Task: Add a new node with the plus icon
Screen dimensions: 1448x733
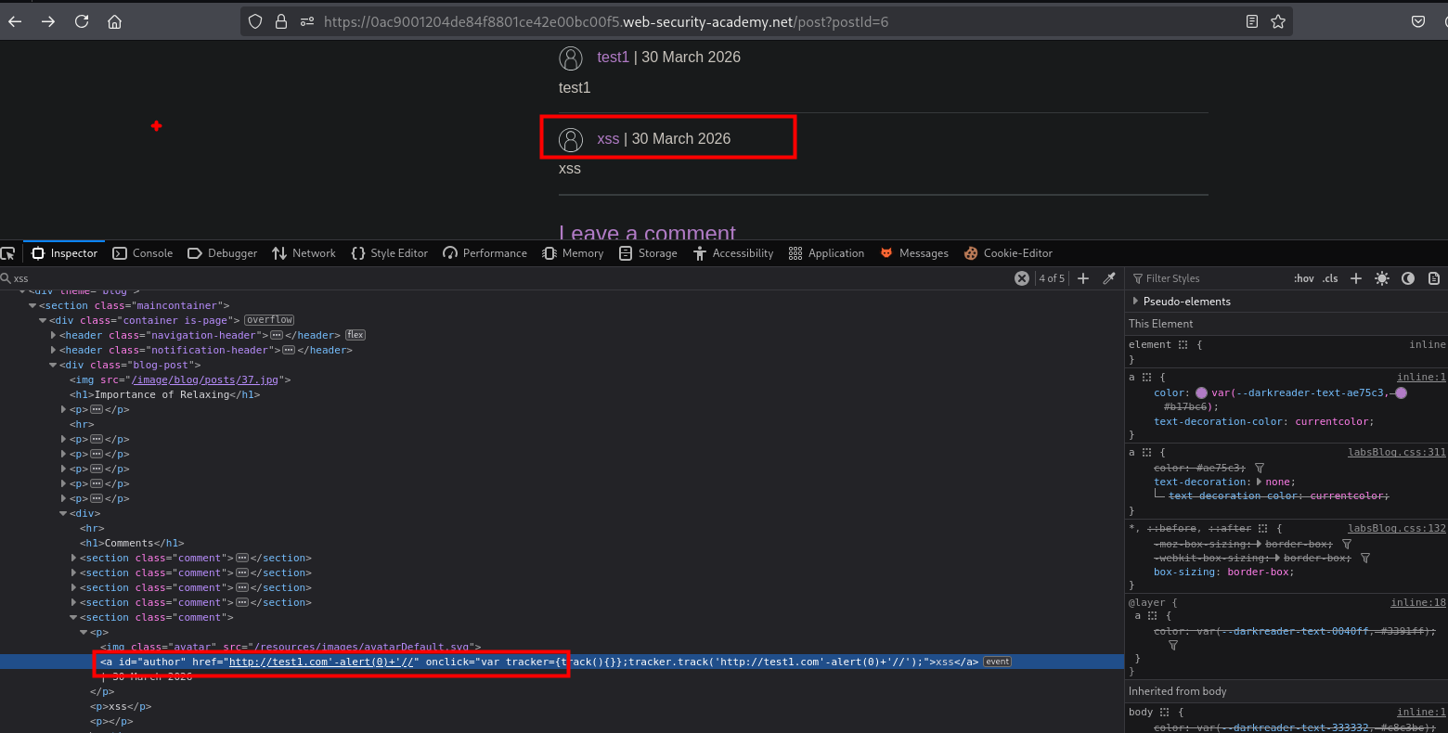Action: point(1083,278)
